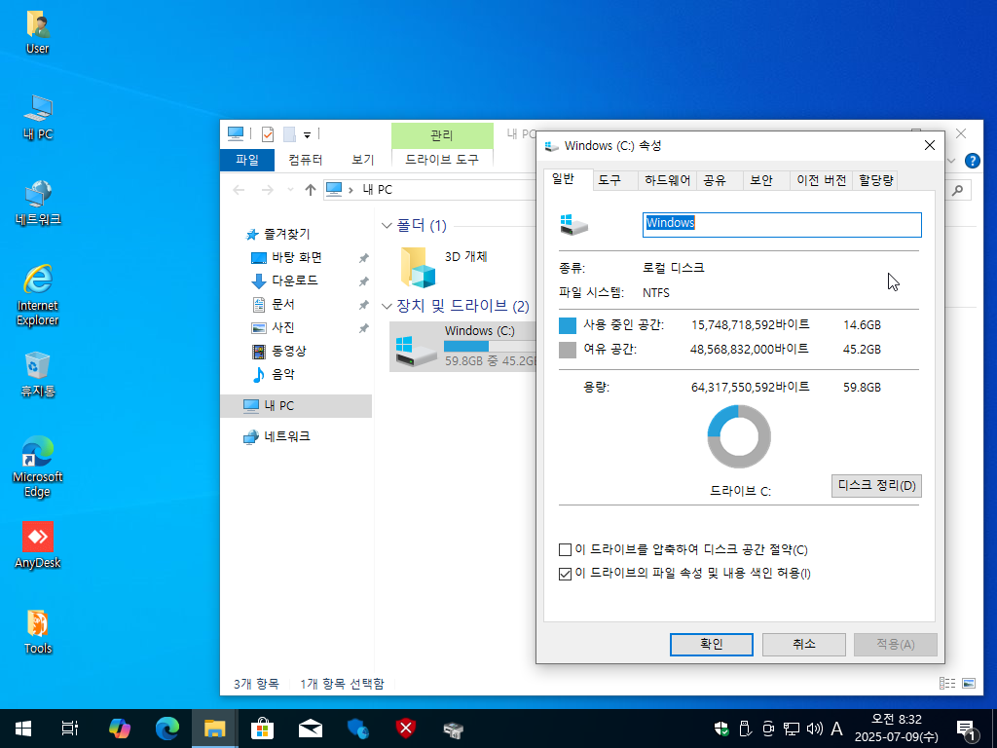997x748 pixels.
Task: Uncheck the file indexing permission checkbox
Action: tap(565, 574)
